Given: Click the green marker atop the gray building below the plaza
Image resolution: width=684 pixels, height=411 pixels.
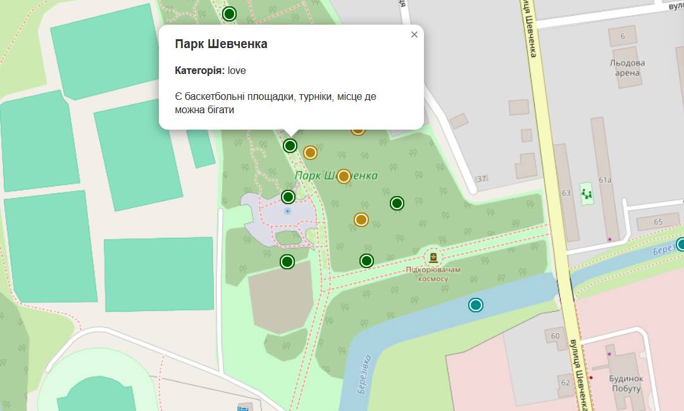Looking at the screenshot, I should coord(287,262).
